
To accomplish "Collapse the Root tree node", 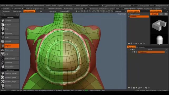I will (x=129, y=50).
